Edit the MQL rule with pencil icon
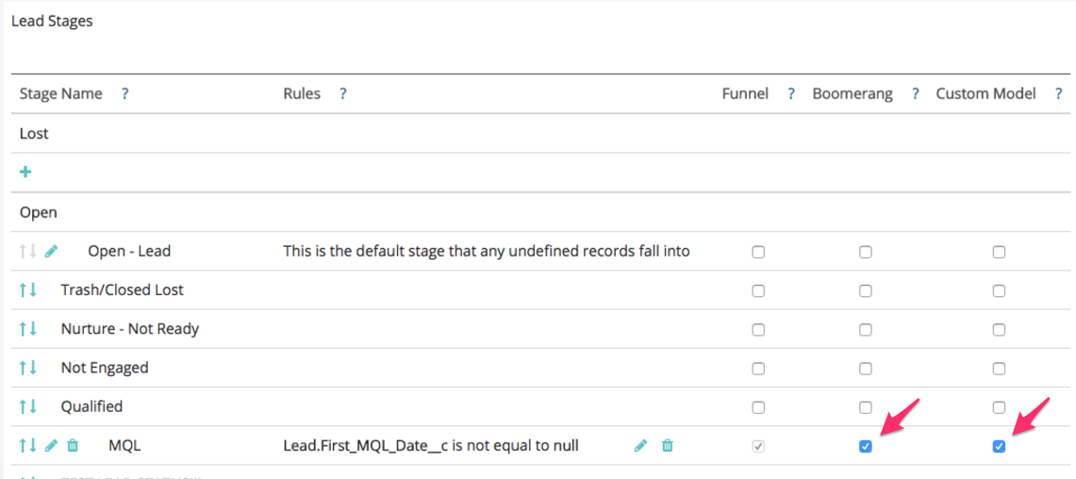The height and width of the screenshot is (479, 1076). (640, 446)
